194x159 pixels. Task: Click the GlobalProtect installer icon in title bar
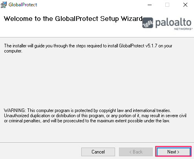[x=4, y=5]
